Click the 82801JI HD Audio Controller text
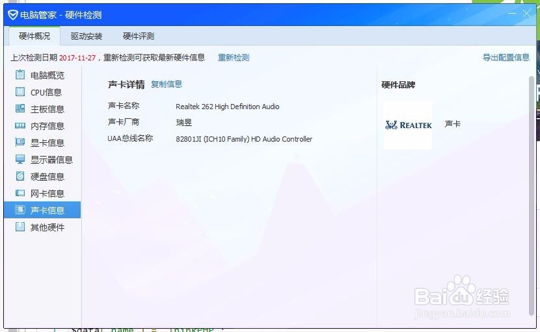Viewport: 540px width, 332px height. coord(244,139)
